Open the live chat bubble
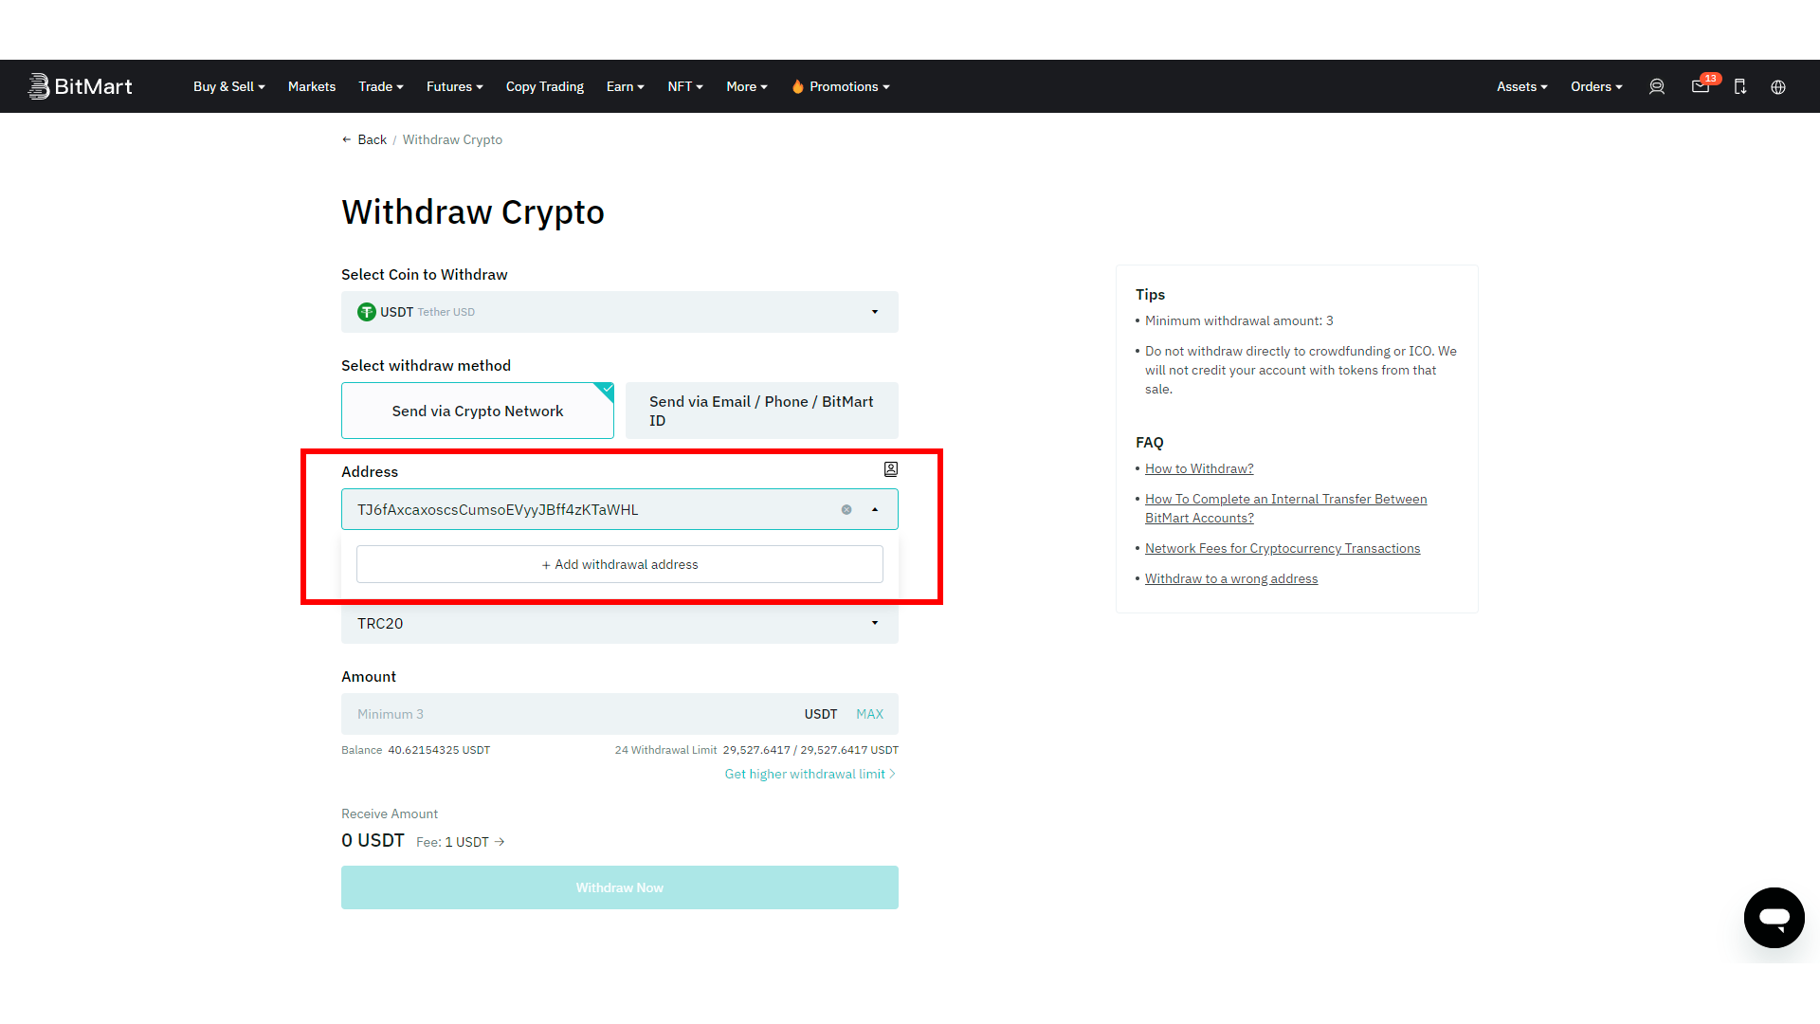Image resolution: width=1820 pixels, height=1024 pixels. 1774,917
